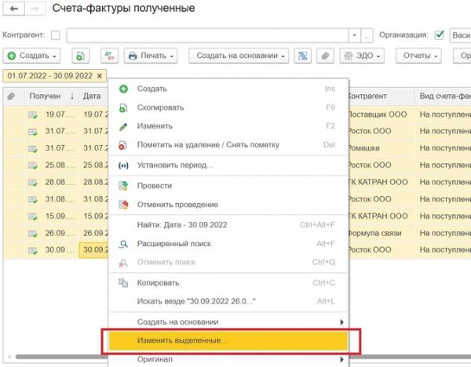Choose Копировать in the context menu

pyautogui.click(x=228, y=283)
